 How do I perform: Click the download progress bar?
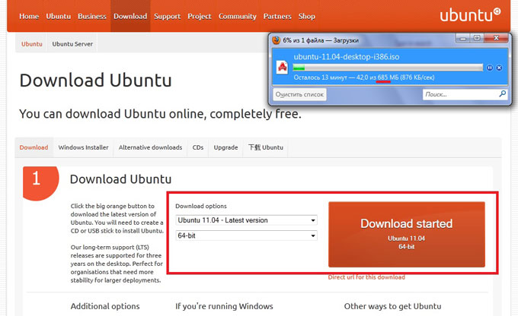[388, 68]
